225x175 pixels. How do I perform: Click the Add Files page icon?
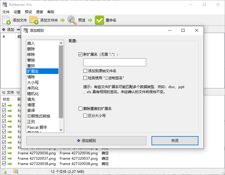tap(6, 20)
